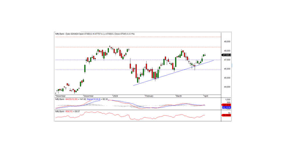Click the 47,000 price axis label
Screen dimensions: 281x150
click(227, 60)
